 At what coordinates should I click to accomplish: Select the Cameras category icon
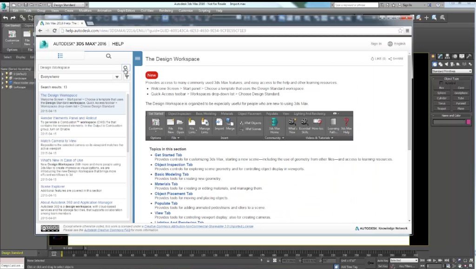pos(452,64)
